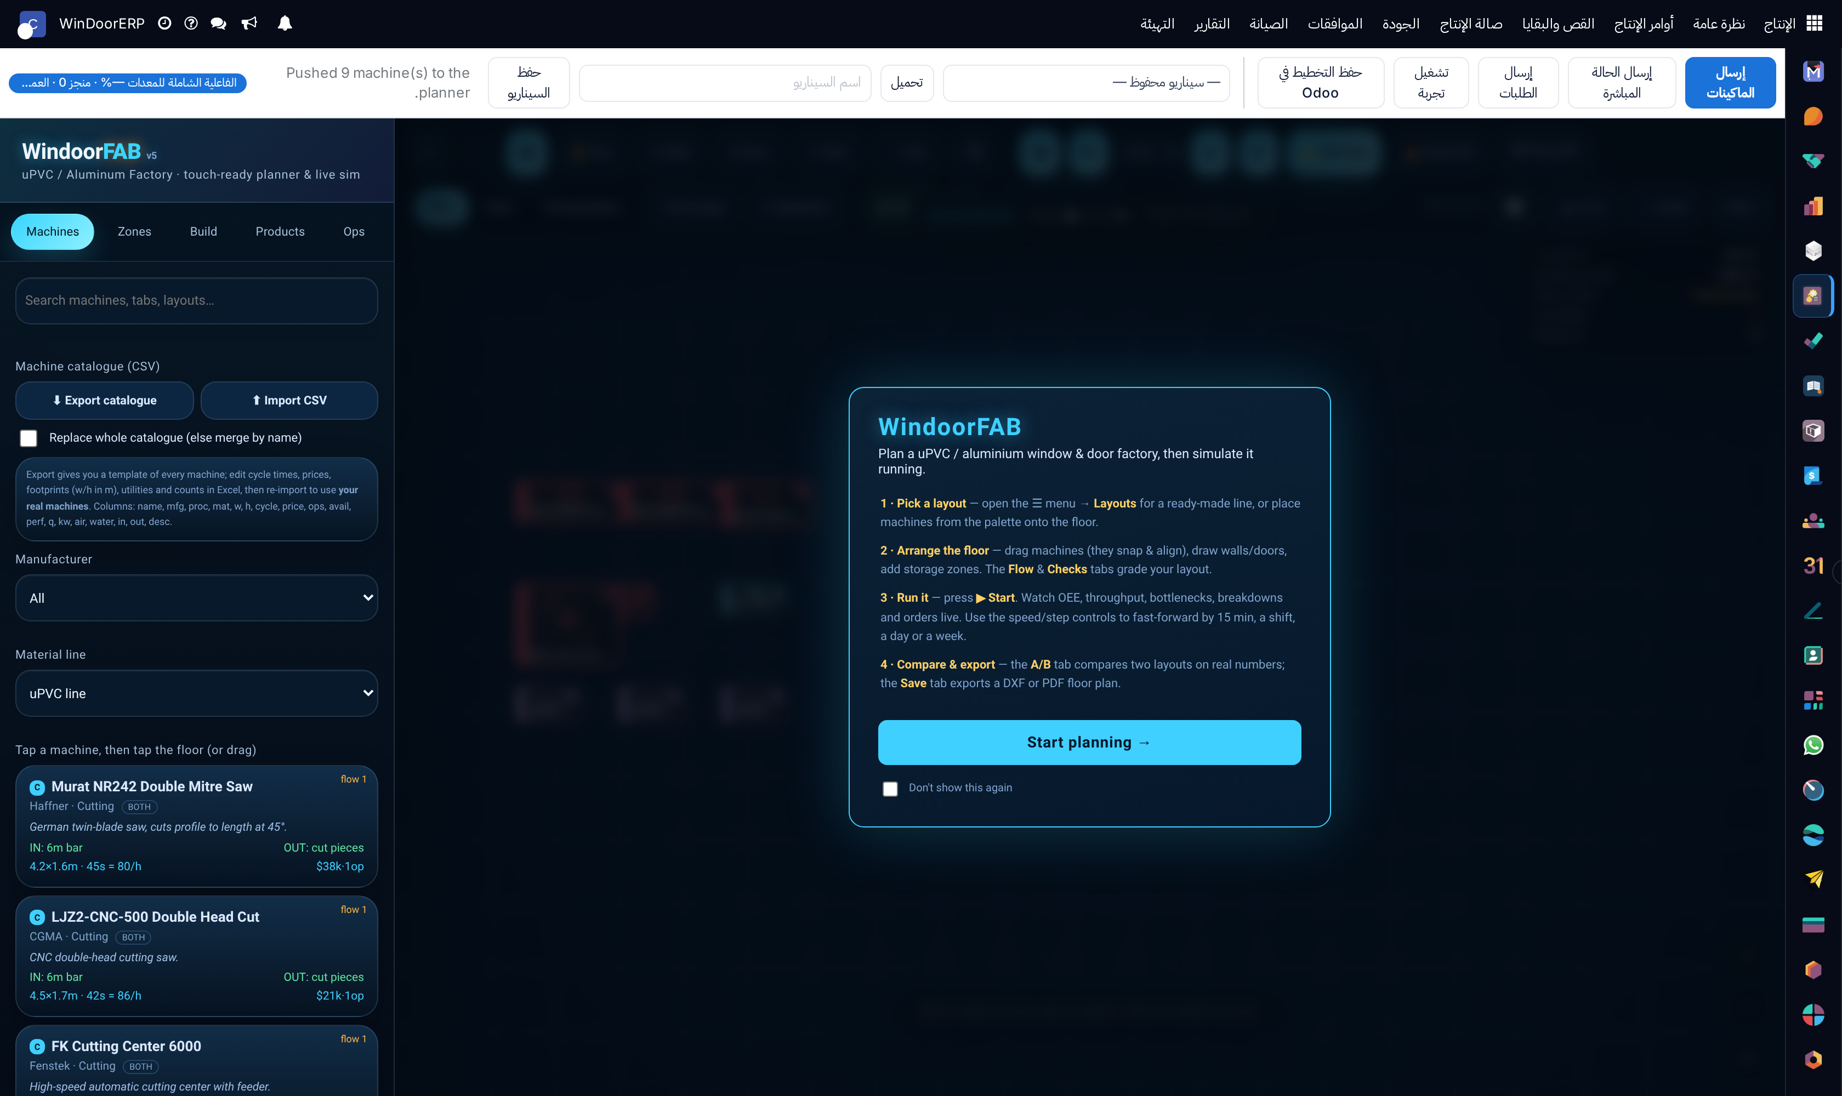Open the Inventory box app icon
The width and height of the screenshot is (1842, 1096).
(x=1813, y=431)
